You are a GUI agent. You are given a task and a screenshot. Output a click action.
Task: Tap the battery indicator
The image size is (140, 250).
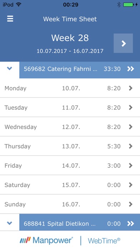pos(130,5)
